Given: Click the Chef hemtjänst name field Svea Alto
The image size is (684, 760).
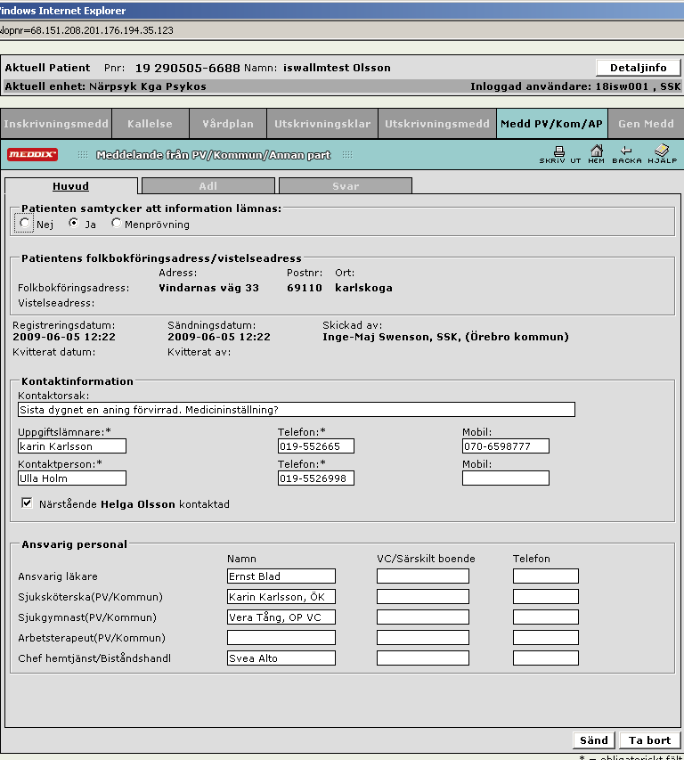Looking at the screenshot, I should pyautogui.click(x=281, y=658).
